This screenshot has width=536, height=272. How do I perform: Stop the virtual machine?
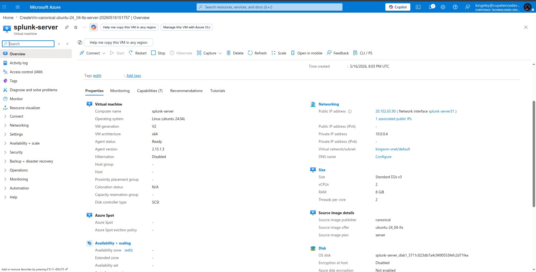coord(158,53)
